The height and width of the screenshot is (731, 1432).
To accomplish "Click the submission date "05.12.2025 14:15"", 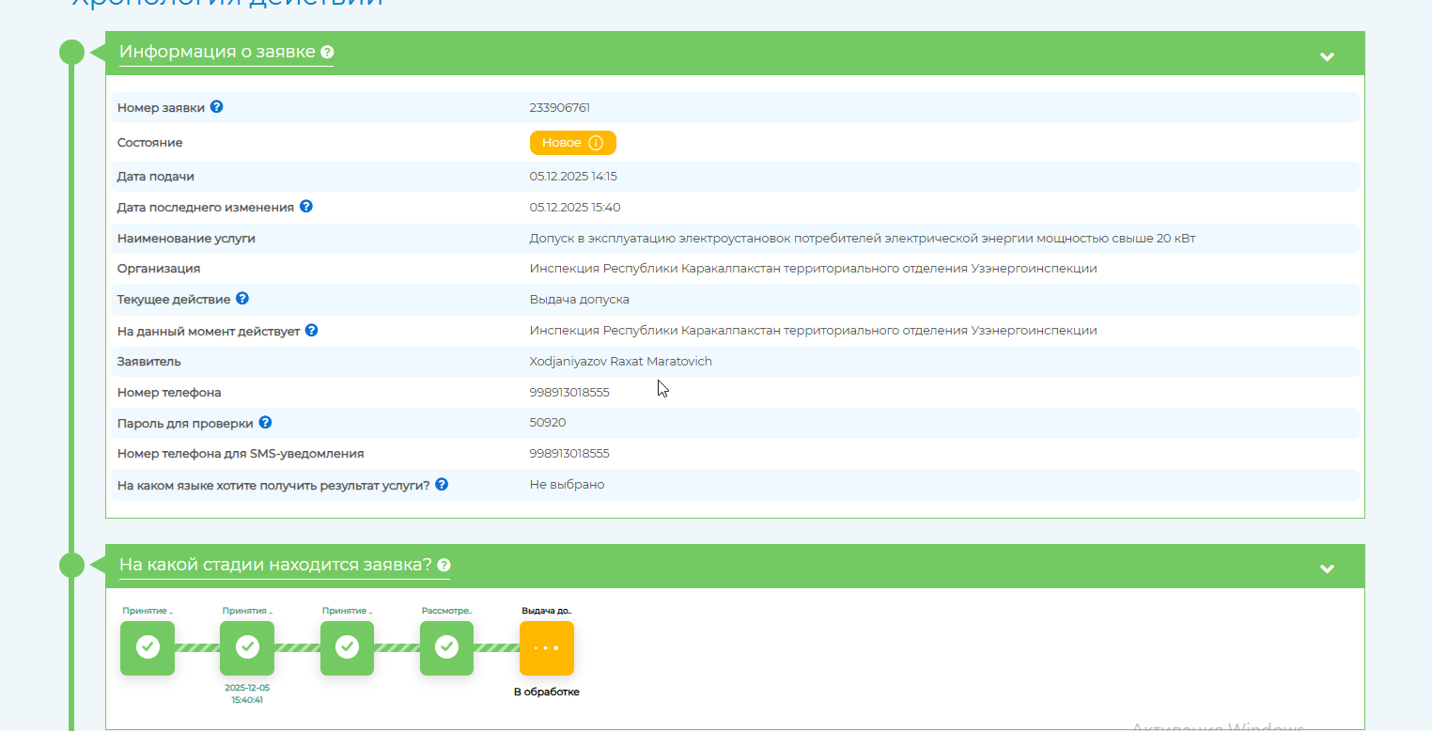I will tap(573, 177).
